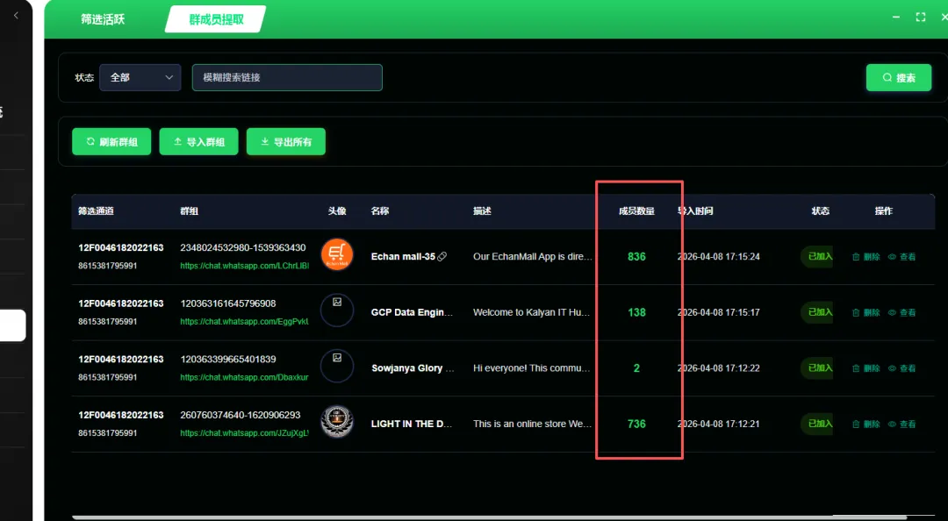
Task: Click member count 138
Action: coord(636,312)
